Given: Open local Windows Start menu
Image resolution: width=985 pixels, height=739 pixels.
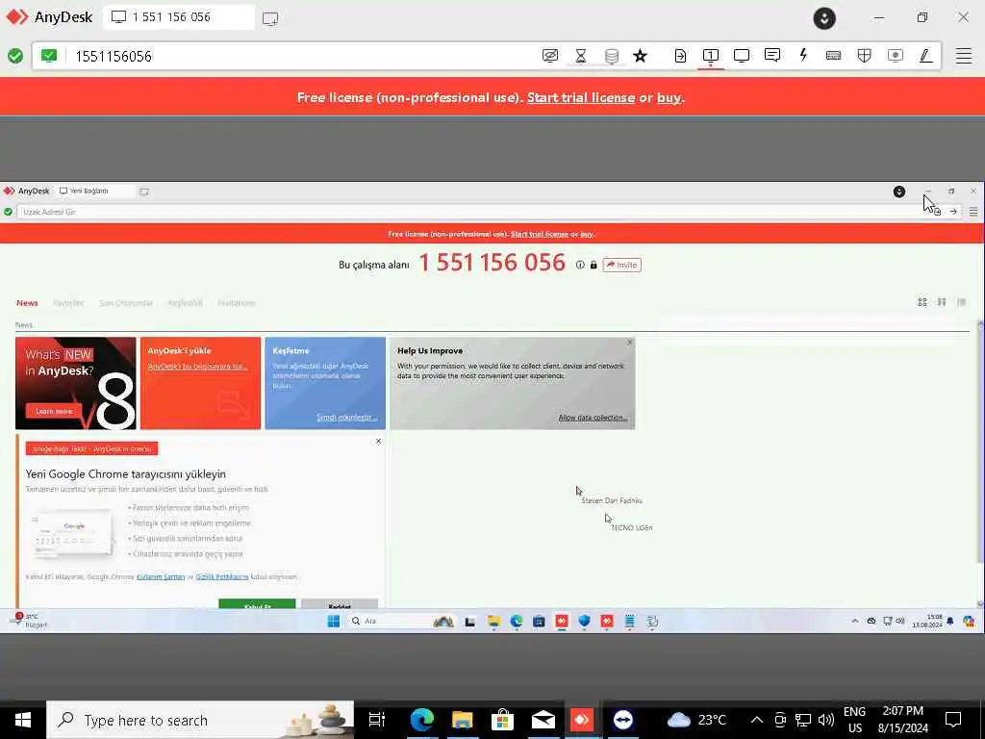Looking at the screenshot, I should 23,720.
